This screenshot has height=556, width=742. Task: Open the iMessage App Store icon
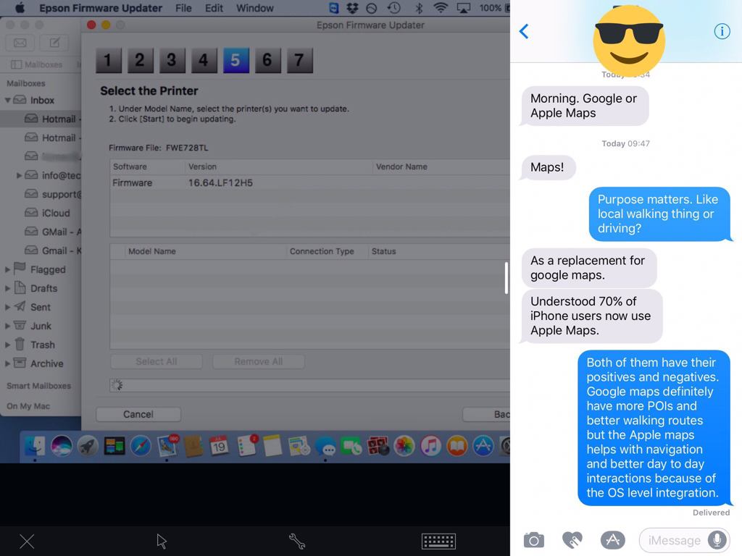coord(613,540)
